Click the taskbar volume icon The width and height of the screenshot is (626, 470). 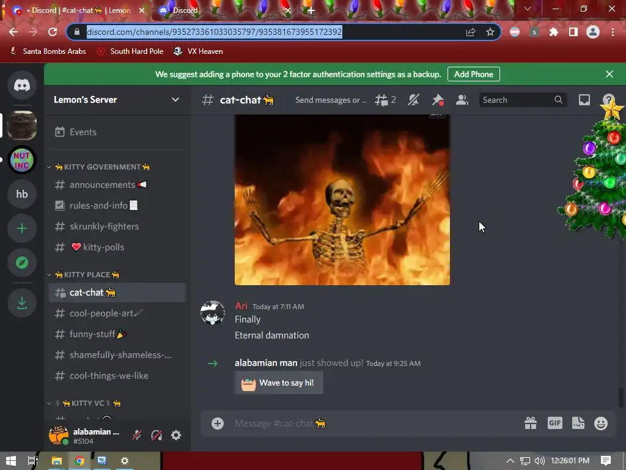539,461
